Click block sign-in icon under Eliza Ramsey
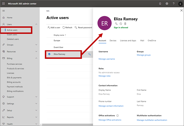Screen dimensions: 184x126 pyautogui.click(x=121, y=24)
